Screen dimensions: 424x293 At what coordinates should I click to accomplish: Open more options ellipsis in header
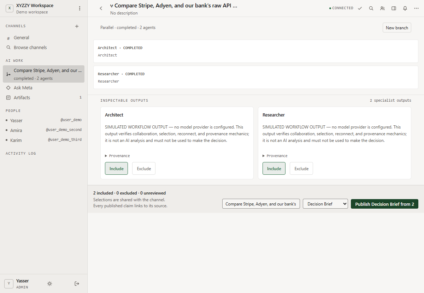coord(416,8)
